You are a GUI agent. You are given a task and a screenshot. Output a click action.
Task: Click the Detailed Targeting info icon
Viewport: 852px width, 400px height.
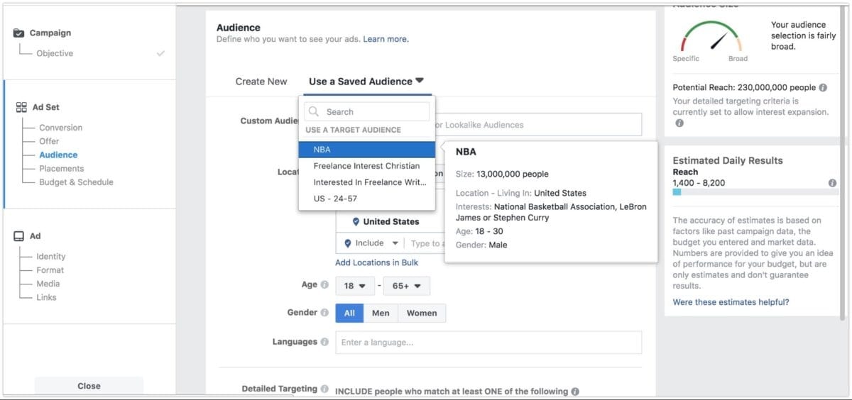tap(324, 389)
